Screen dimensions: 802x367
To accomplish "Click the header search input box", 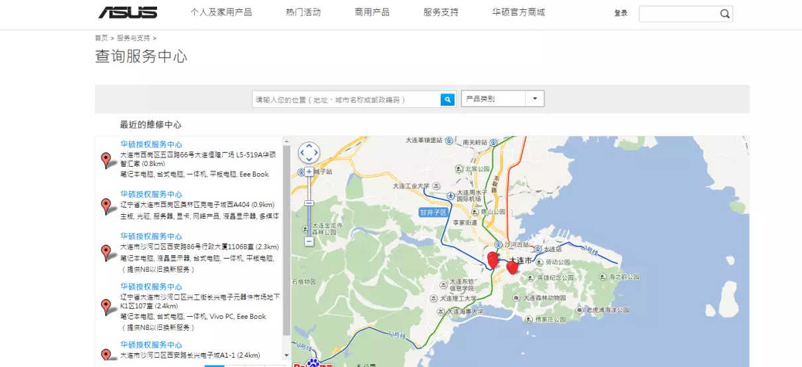I will pyautogui.click(x=679, y=13).
